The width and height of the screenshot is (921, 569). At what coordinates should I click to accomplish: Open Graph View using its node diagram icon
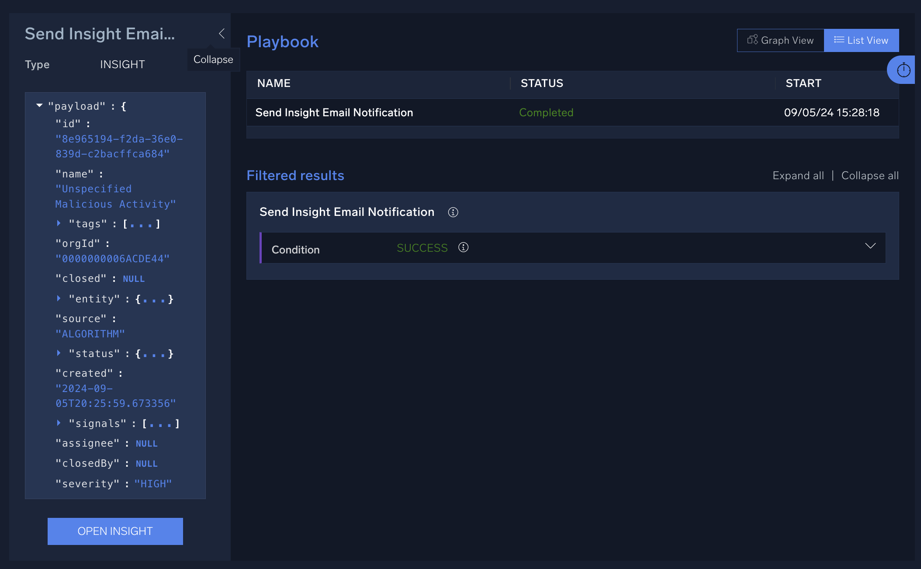752,40
